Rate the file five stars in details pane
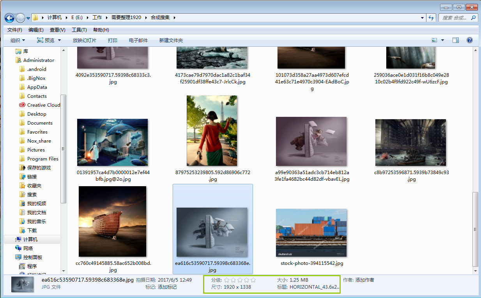The image size is (481, 298). click(x=253, y=280)
